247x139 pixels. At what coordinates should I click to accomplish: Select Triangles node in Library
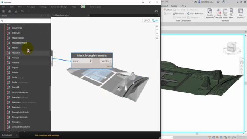coord(16,122)
